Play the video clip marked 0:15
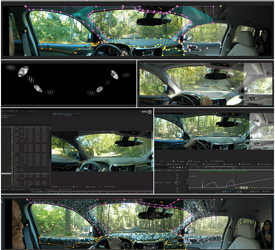The width and height of the screenshot is (275, 250). (x=150, y=112)
